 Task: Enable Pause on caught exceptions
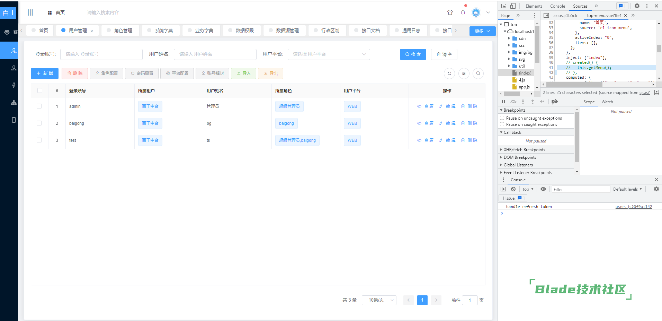pos(502,124)
